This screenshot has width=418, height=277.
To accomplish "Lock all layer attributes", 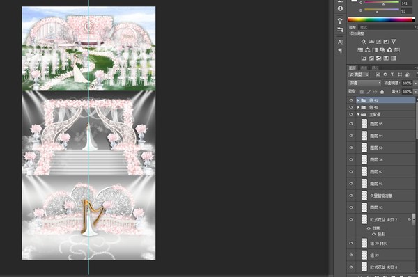I will tap(382, 92).
